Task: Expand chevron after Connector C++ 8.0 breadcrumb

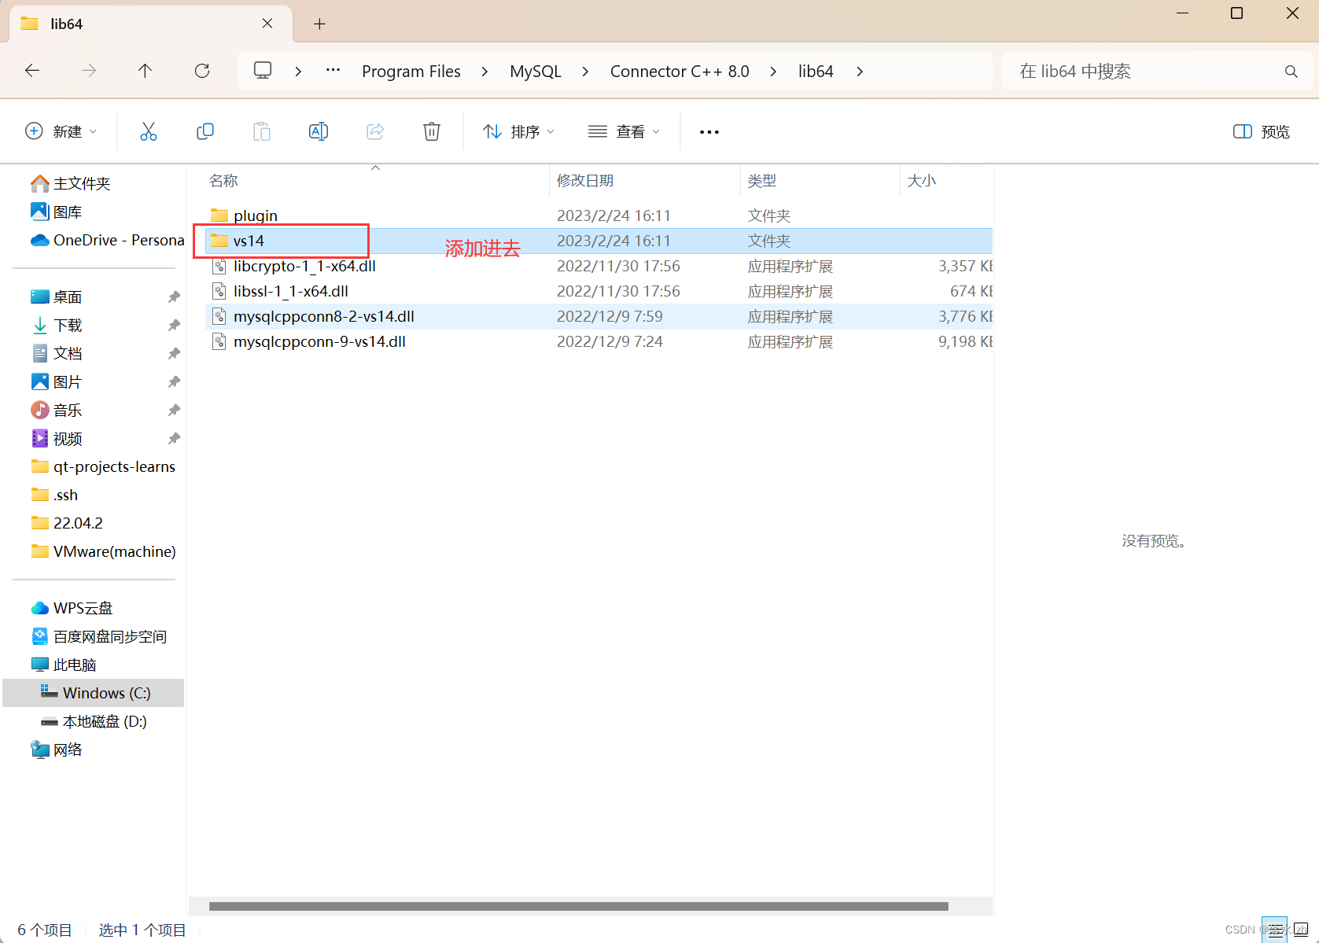Action: tap(773, 72)
